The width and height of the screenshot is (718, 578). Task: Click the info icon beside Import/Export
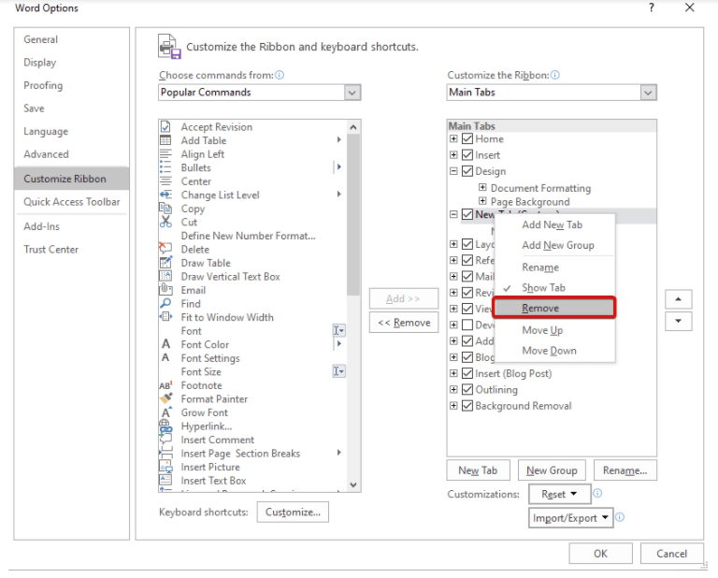620,517
